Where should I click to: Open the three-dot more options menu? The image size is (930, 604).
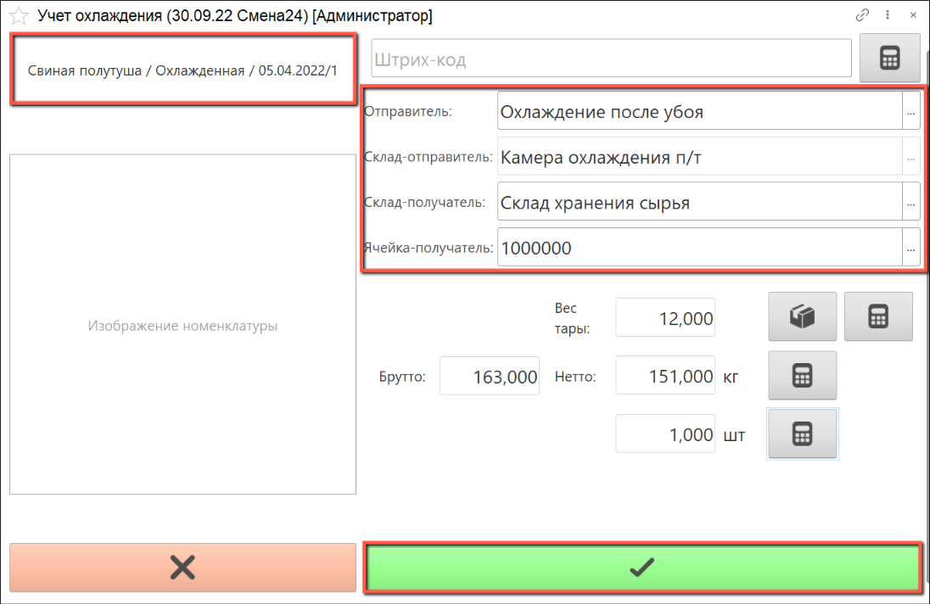point(888,15)
